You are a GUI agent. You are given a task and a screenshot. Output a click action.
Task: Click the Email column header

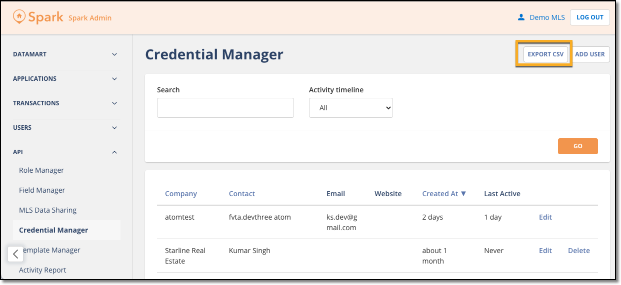click(335, 194)
